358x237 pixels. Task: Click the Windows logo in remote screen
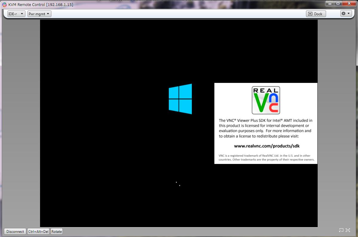tap(180, 99)
